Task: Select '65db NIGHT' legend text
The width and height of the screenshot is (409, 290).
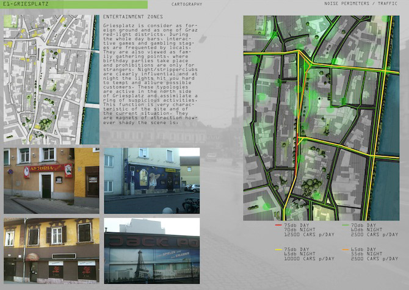Action: (300, 254)
